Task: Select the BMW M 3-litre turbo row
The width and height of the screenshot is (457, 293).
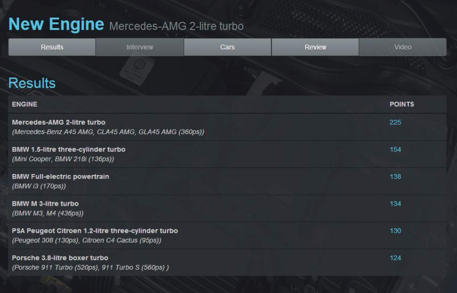Action: coord(227,208)
